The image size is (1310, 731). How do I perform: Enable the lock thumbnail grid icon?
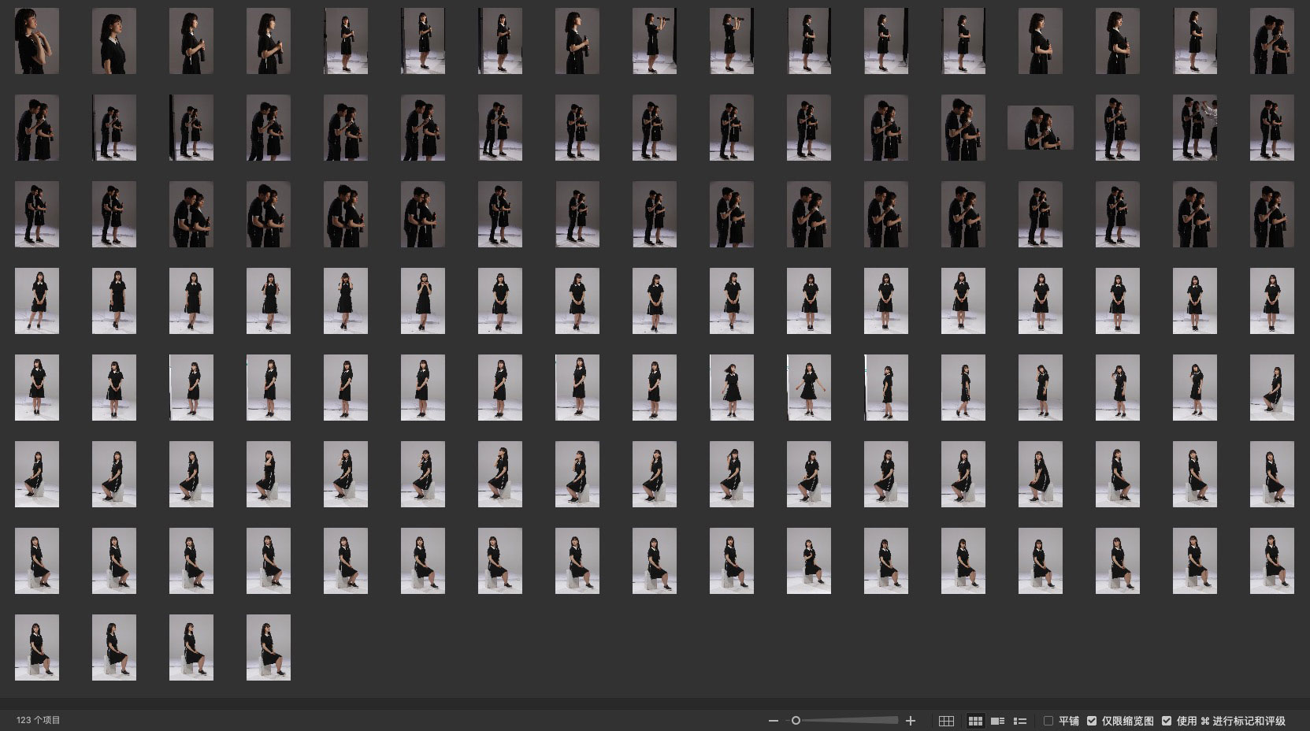click(946, 721)
